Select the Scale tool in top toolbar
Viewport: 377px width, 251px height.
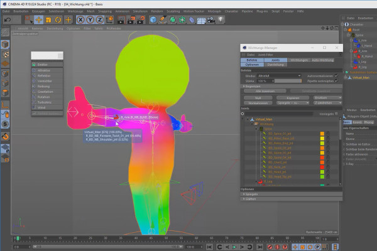[x=48, y=19]
